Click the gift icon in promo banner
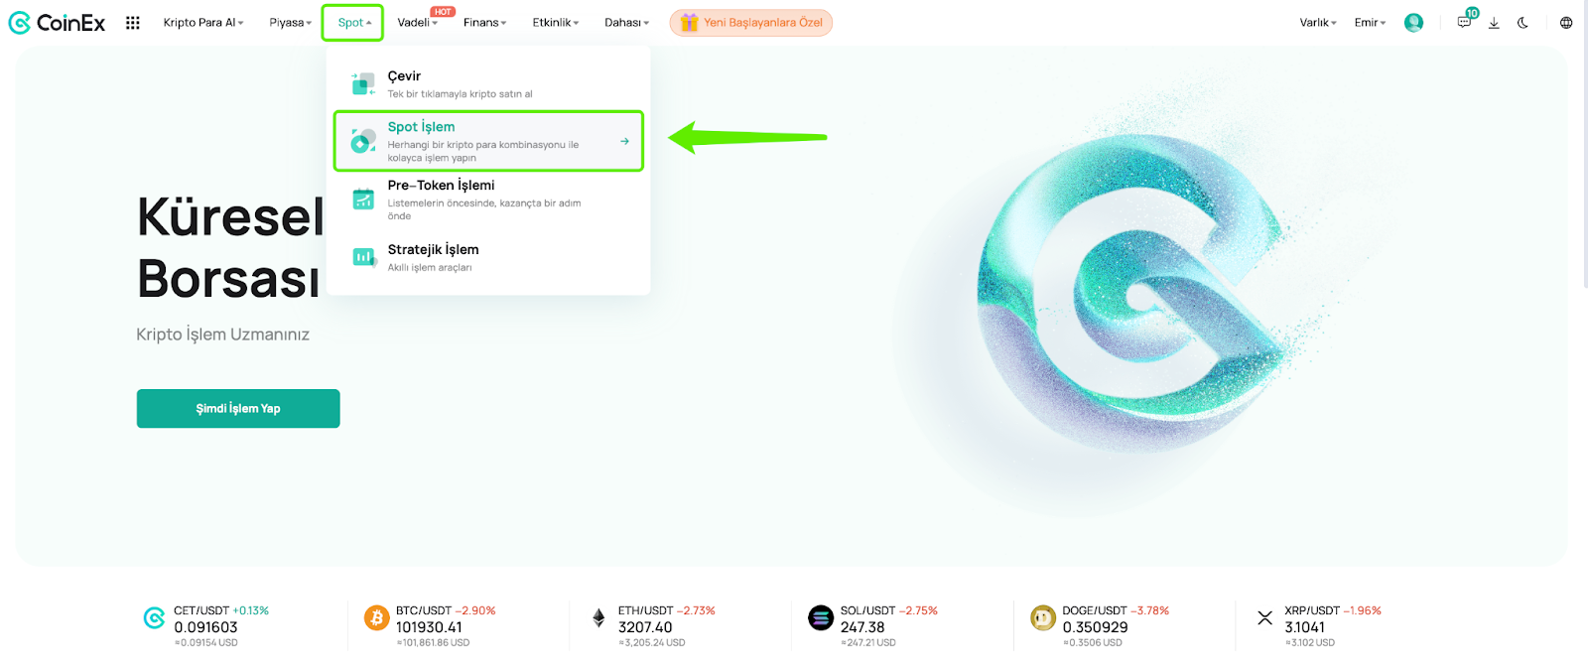Image resolution: width=1588 pixels, height=668 pixels. [x=689, y=22]
